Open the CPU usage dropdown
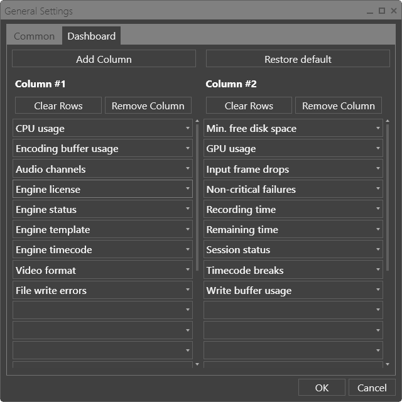The image size is (402, 402). pos(102,128)
